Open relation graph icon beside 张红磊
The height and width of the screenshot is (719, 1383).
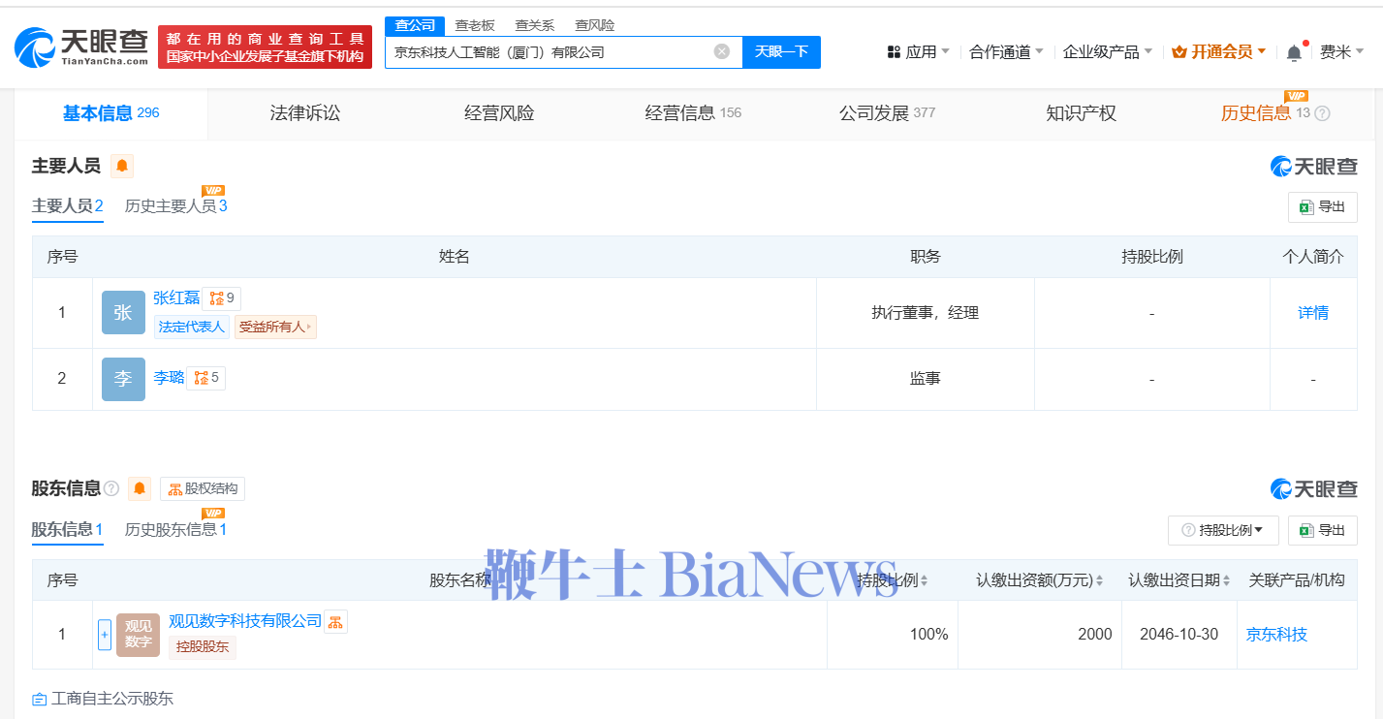click(222, 298)
